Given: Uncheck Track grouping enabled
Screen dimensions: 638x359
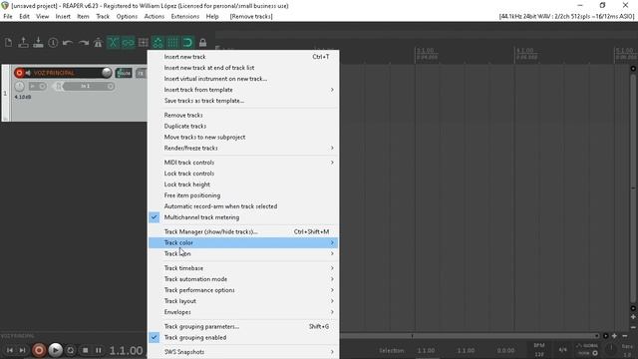Looking at the screenshot, I should pyautogui.click(x=243, y=337).
